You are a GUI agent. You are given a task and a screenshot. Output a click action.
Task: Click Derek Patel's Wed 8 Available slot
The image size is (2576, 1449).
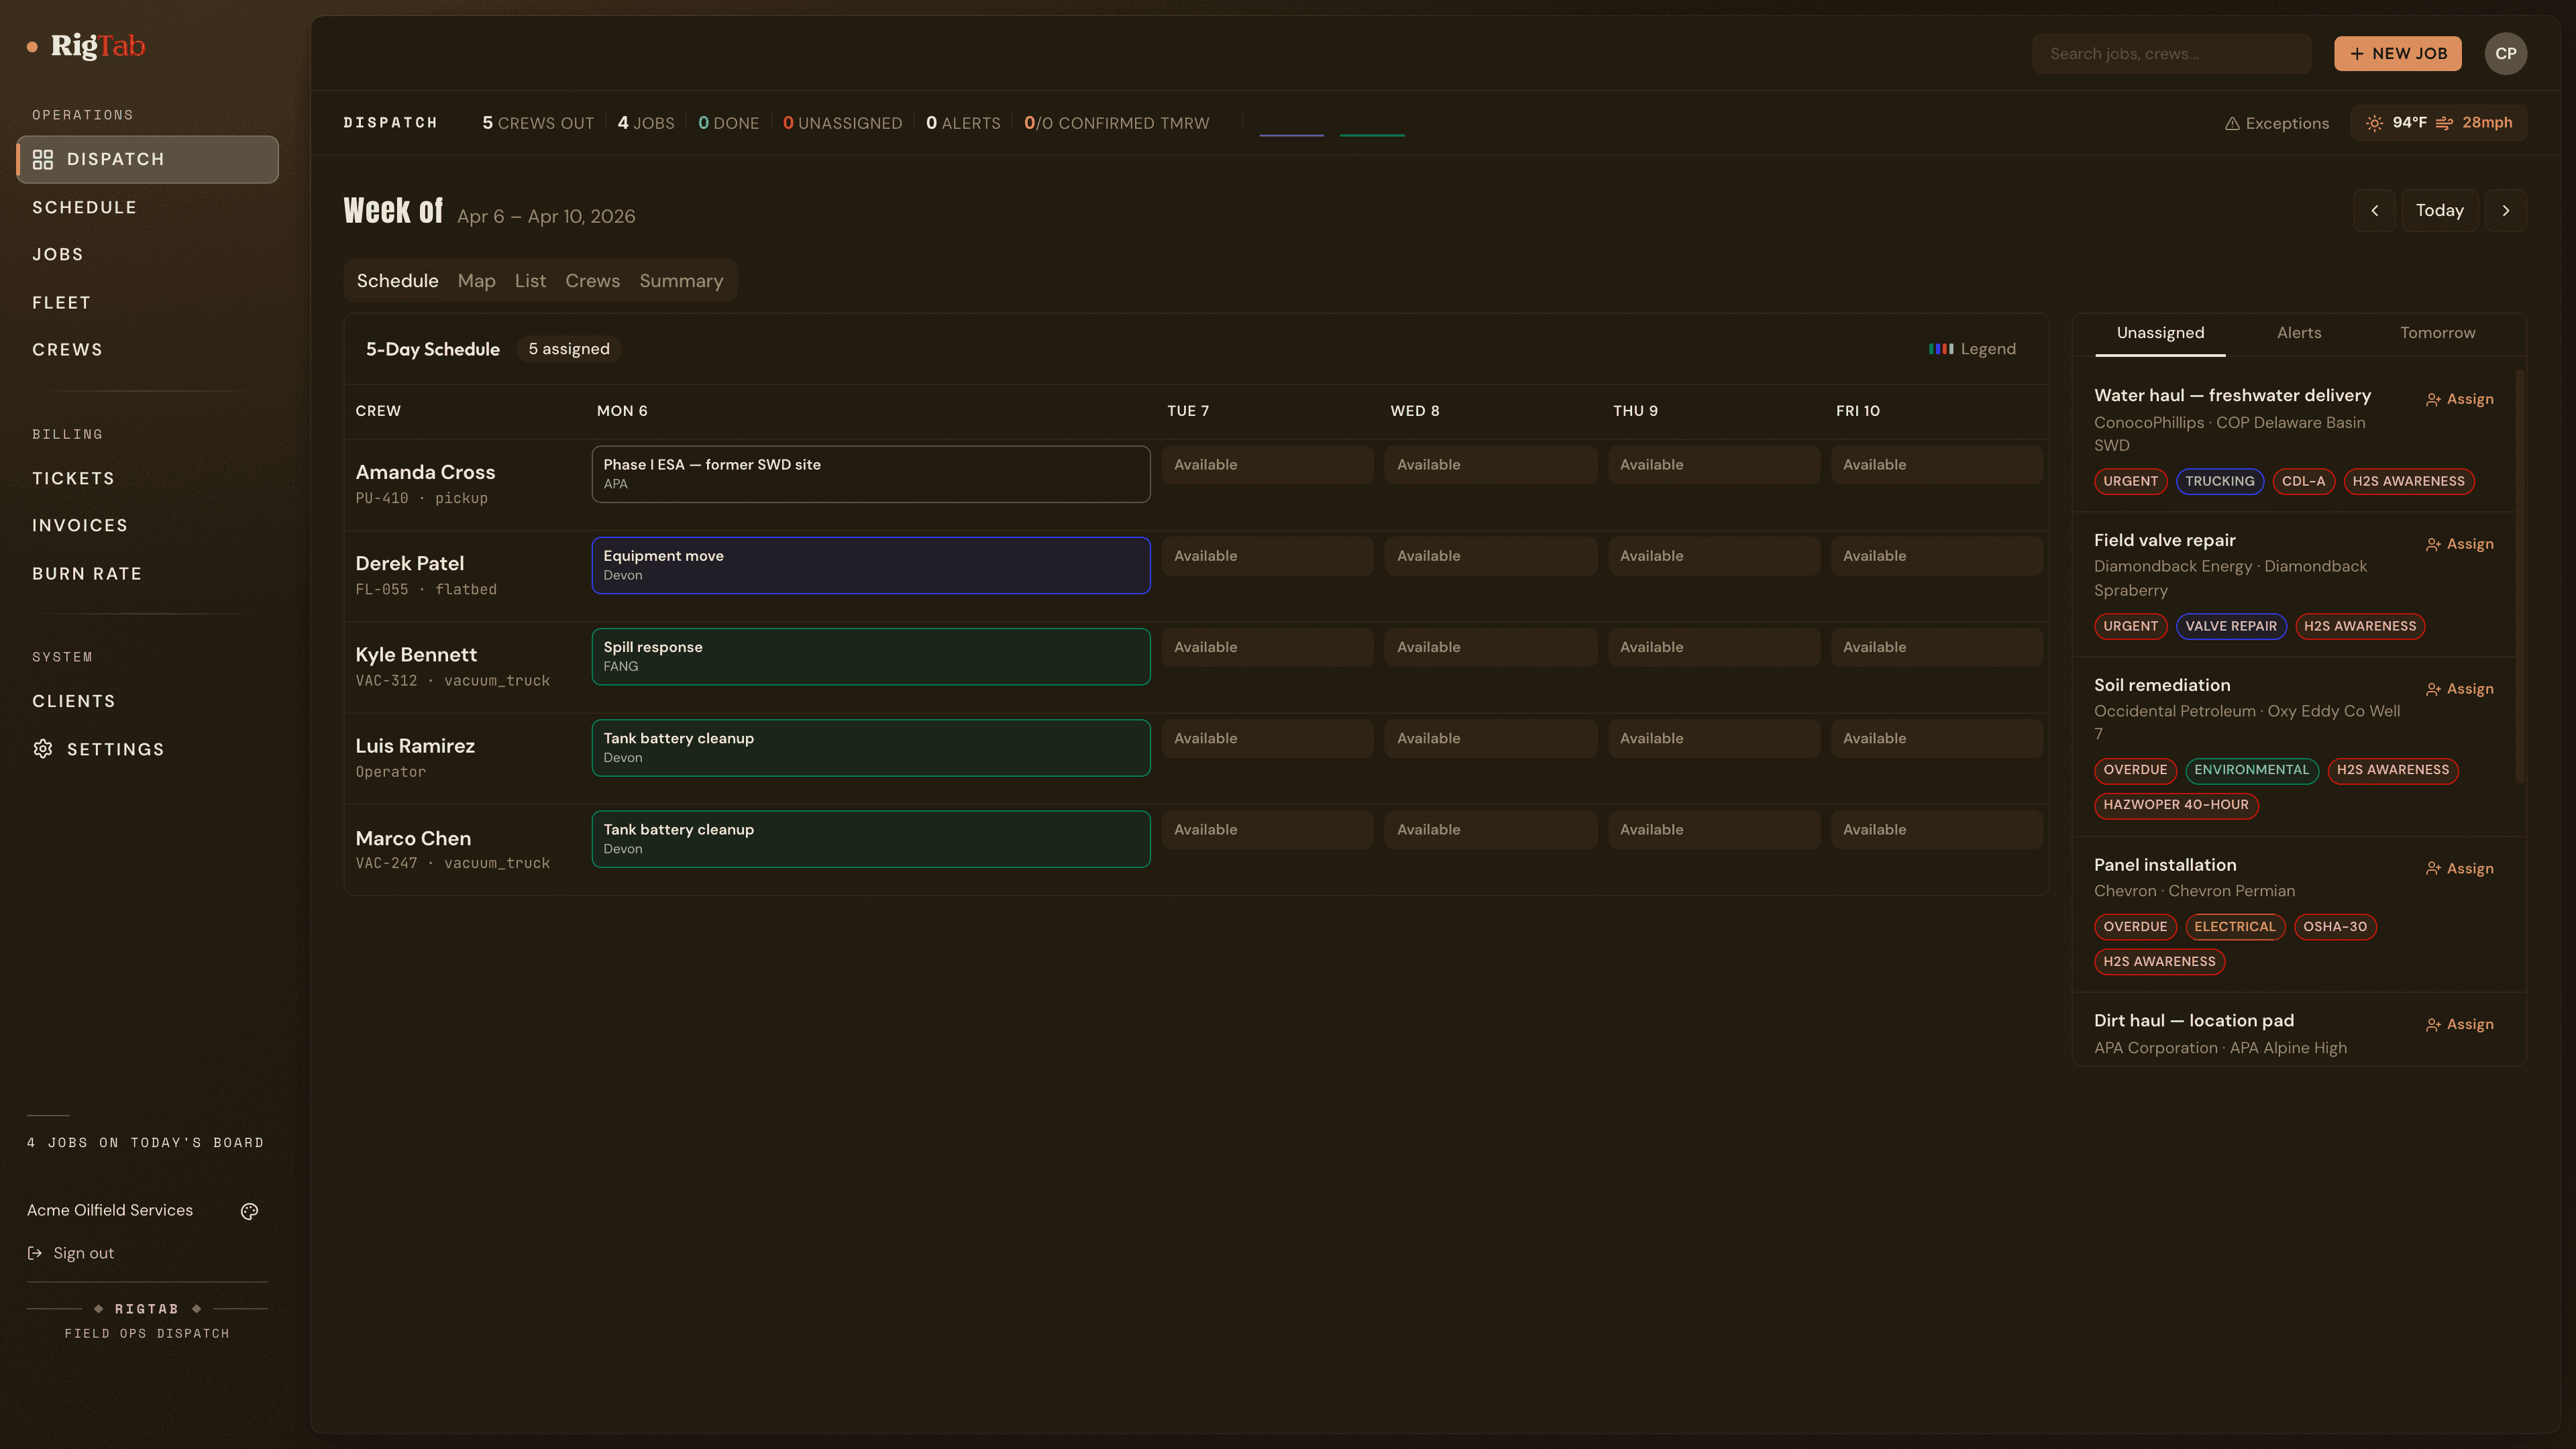coord(1490,556)
